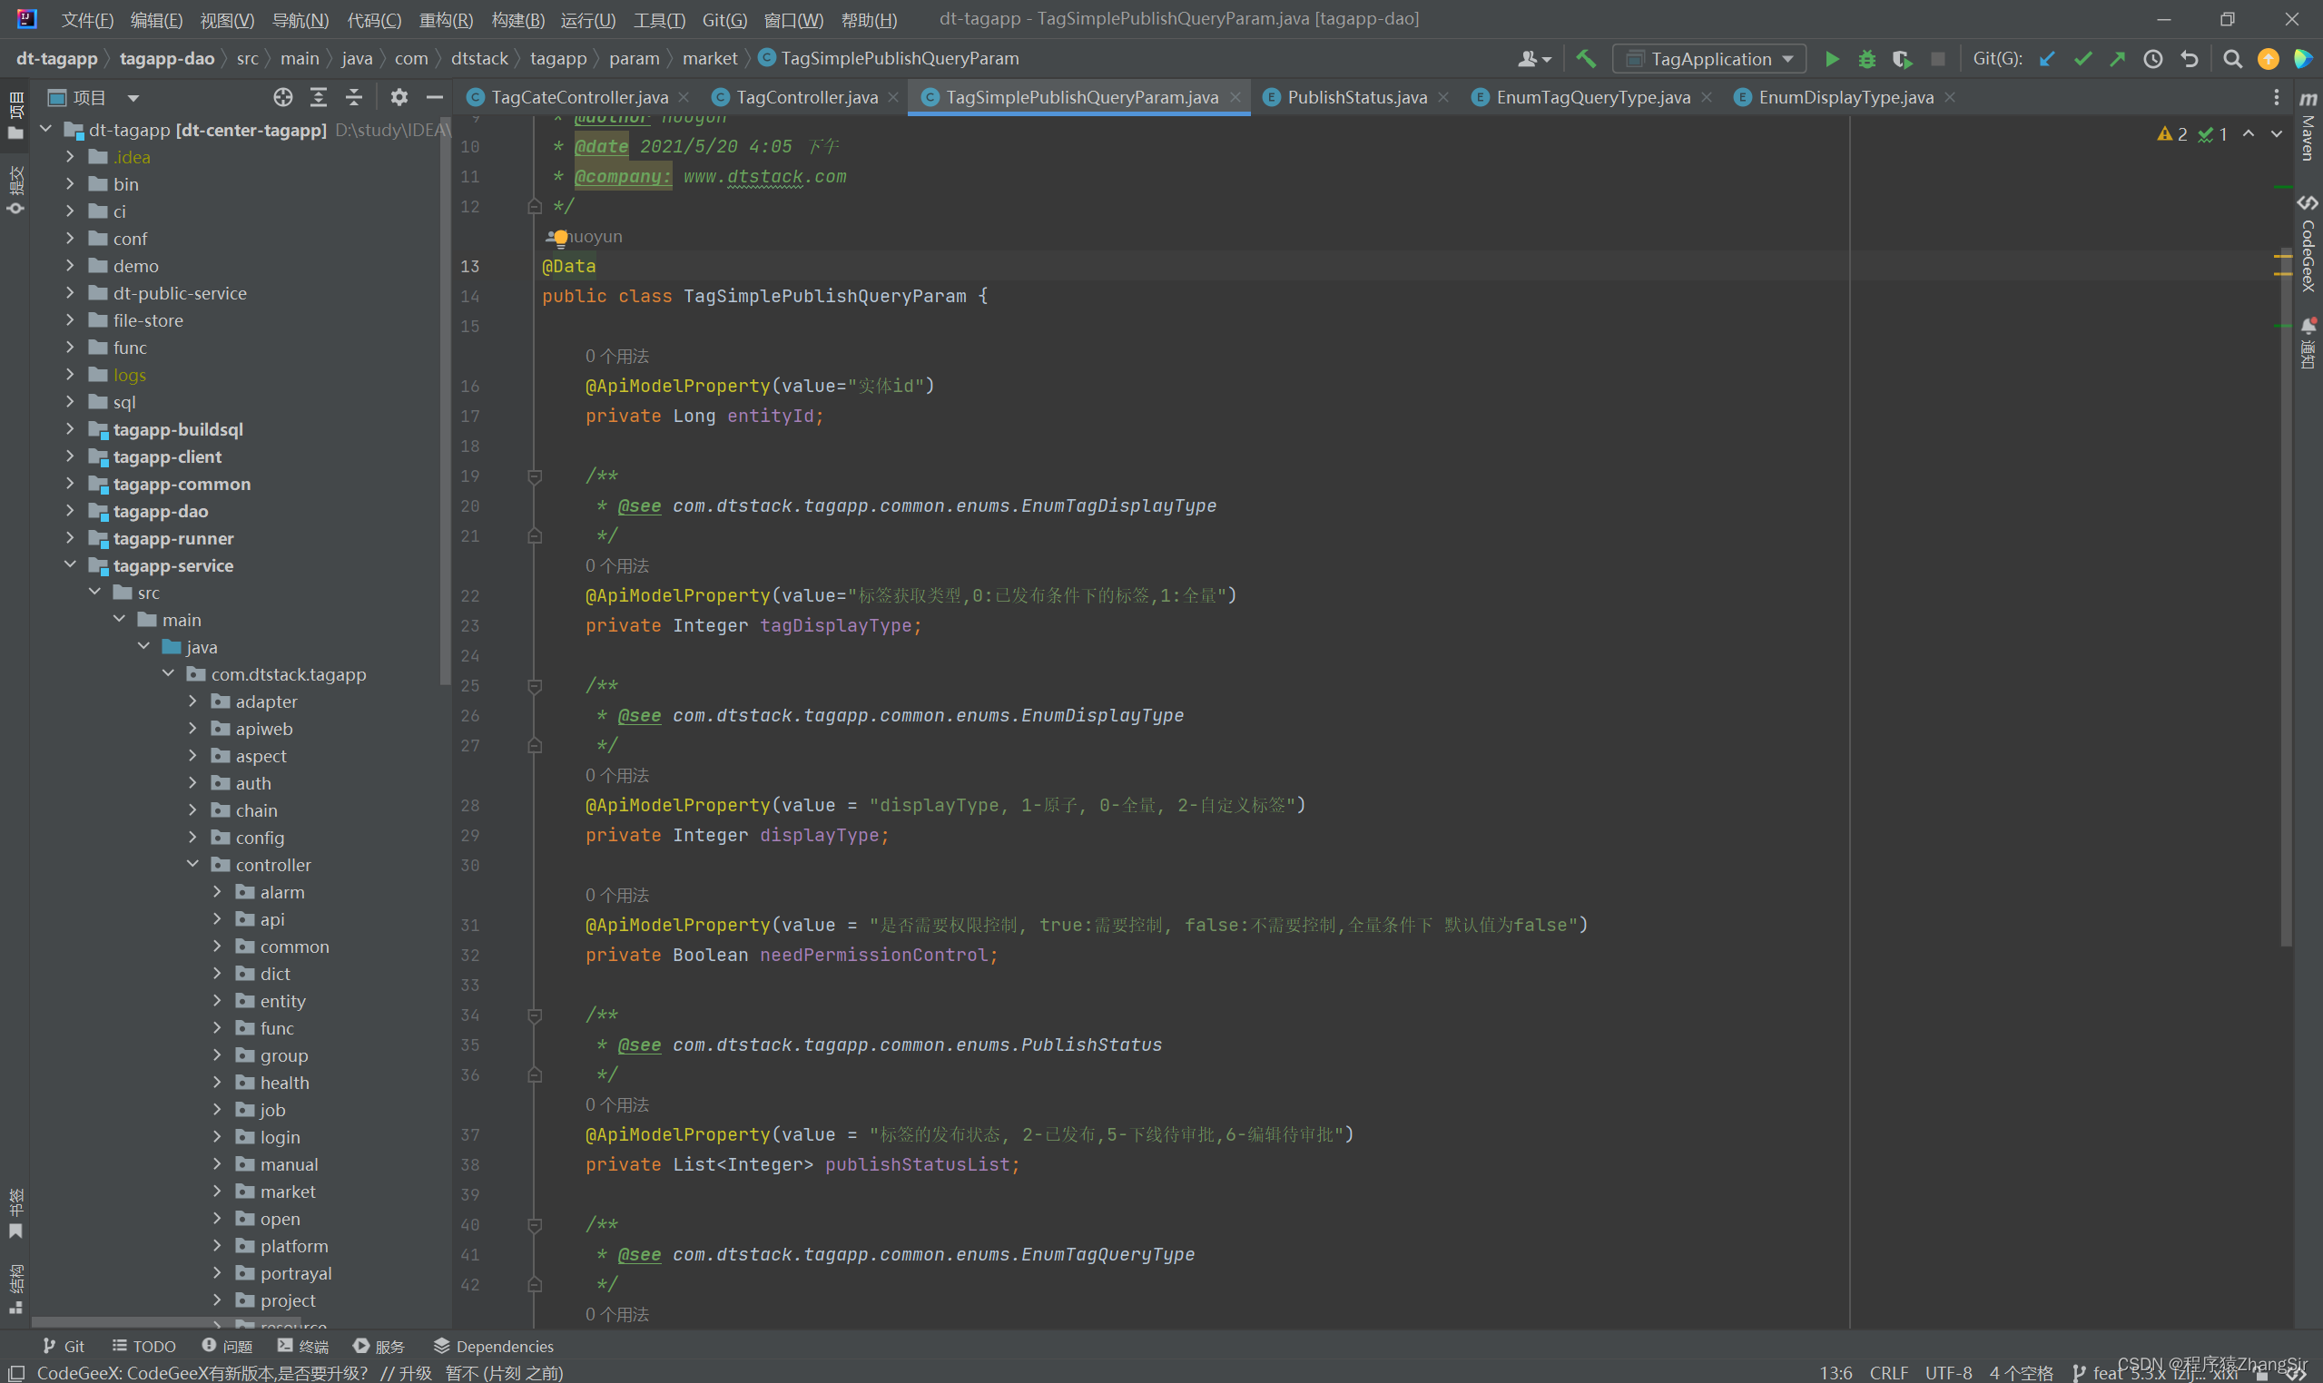Update project with Git blue arrow

pyautogui.click(x=2047, y=59)
